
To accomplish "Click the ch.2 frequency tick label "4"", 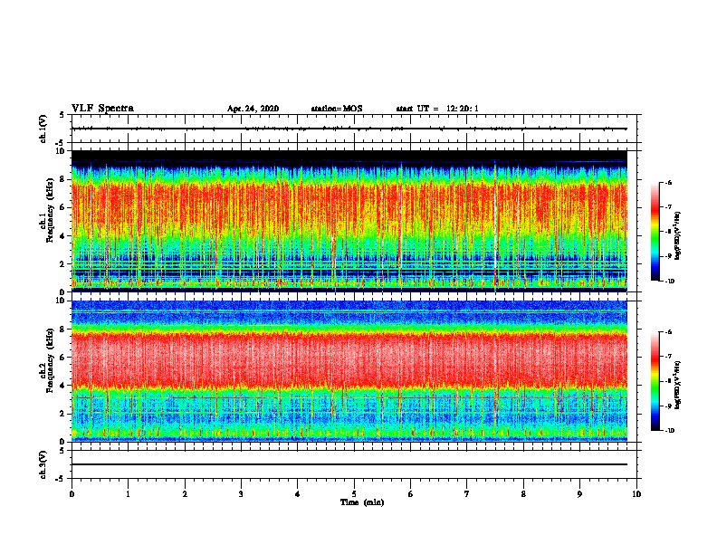I will tap(62, 386).
